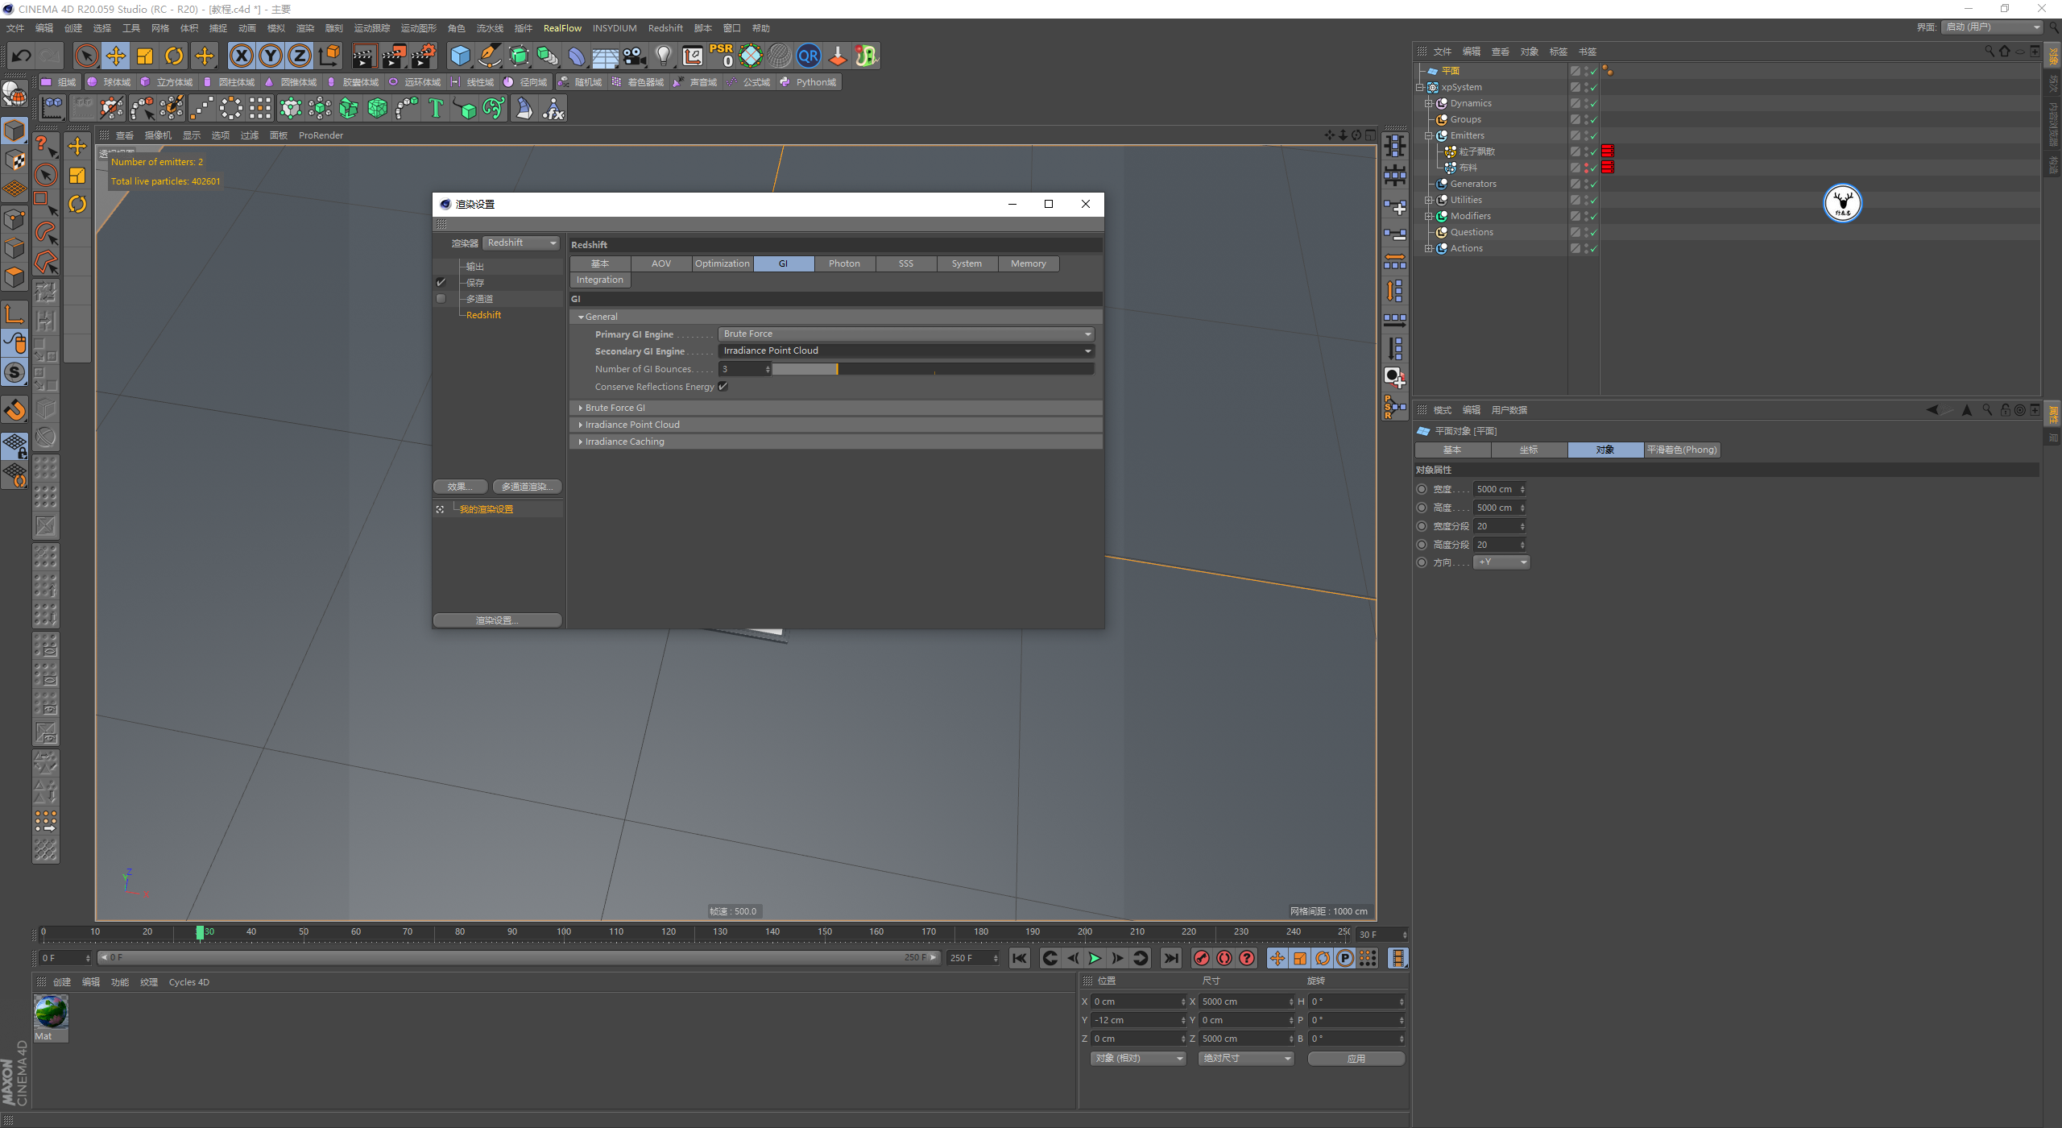Open the Light object icon
The height and width of the screenshot is (1128, 2062).
click(663, 56)
